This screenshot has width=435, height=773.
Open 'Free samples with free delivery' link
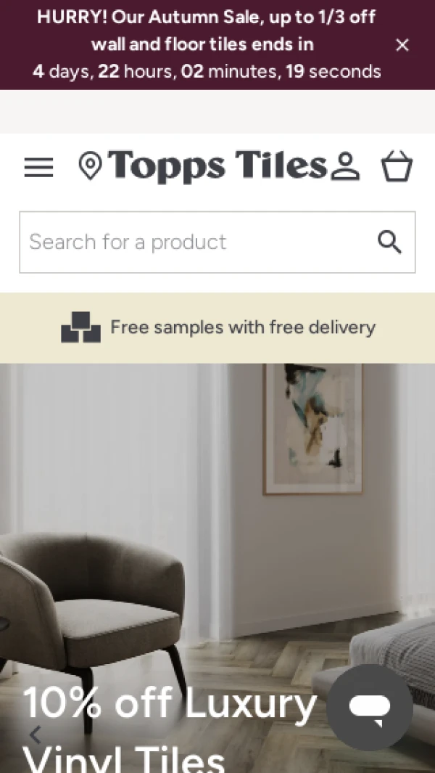click(243, 327)
